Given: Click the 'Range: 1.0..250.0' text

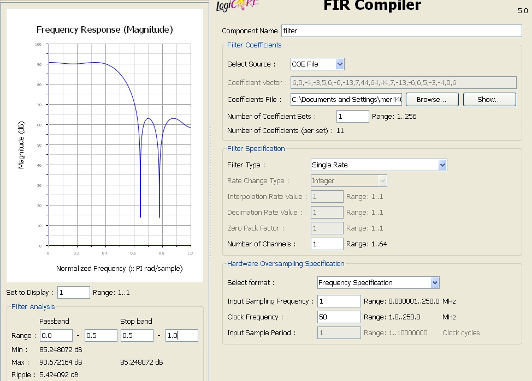Looking at the screenshot, I should click(392, 317).
